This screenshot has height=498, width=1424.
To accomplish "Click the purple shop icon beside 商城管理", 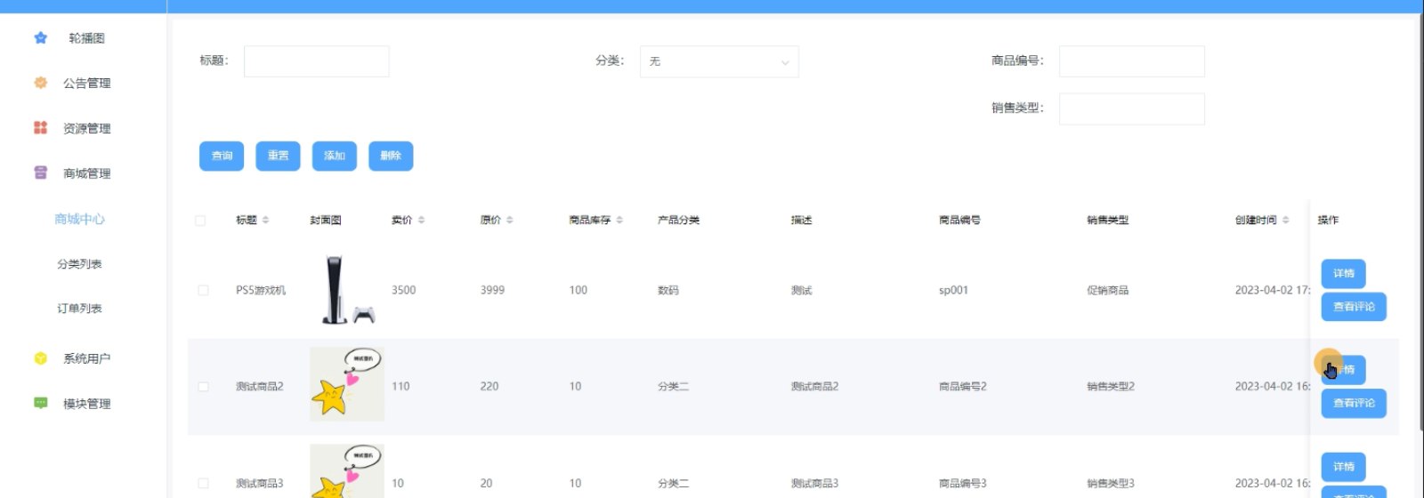I will (40, 173).
